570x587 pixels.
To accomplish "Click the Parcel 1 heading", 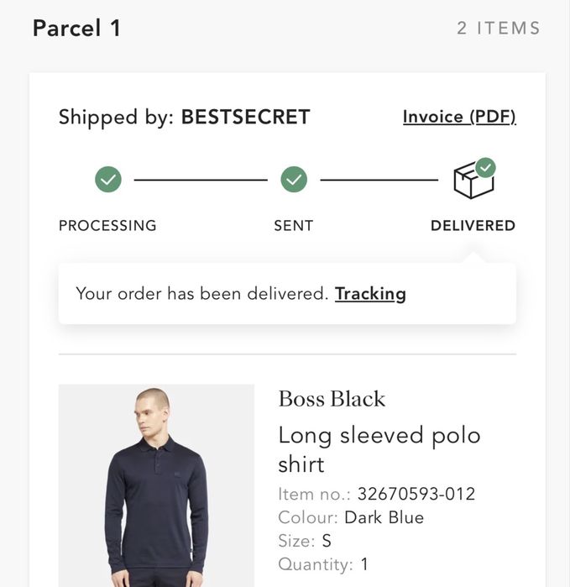I will pyautogui.click(x=76, y=29).
